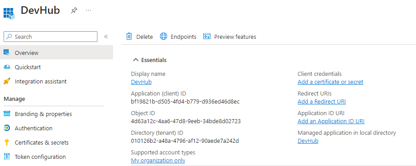Pin the DevHub page

click(74, 10)
